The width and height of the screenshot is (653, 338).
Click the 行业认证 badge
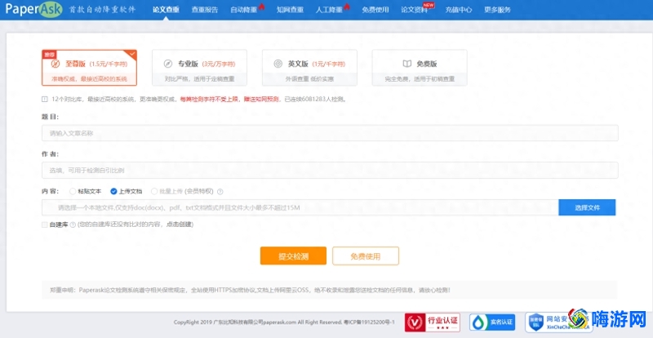pyautogui.click(x=433, y=322)
